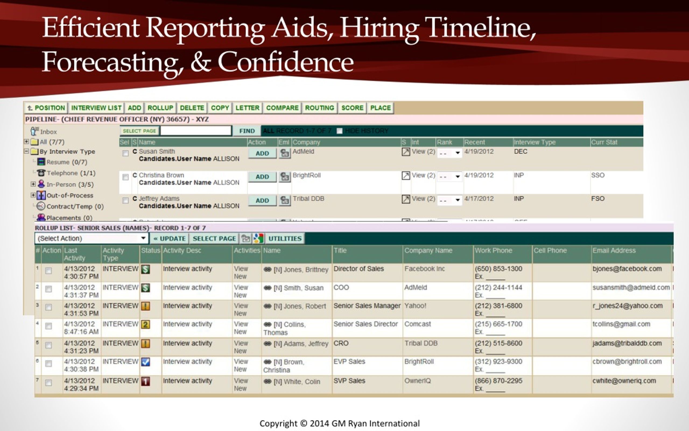Screen dimensions: 689x431
Task: Open Rank dropdown for Christina Brown
Action: [449, 177]
